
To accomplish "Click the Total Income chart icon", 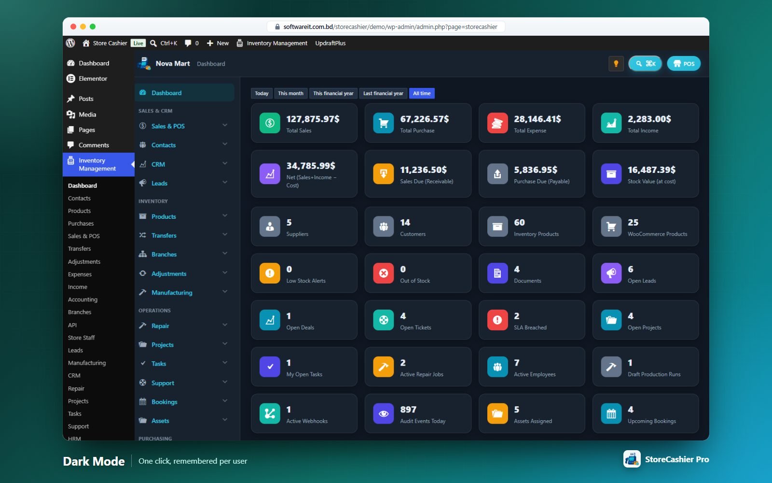I will [x=611, y=123].
